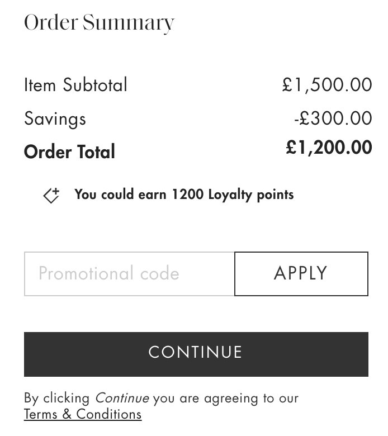Click the '1200' number in loyalty message
This screenshot has height=436, width=388.
(187, 195)
